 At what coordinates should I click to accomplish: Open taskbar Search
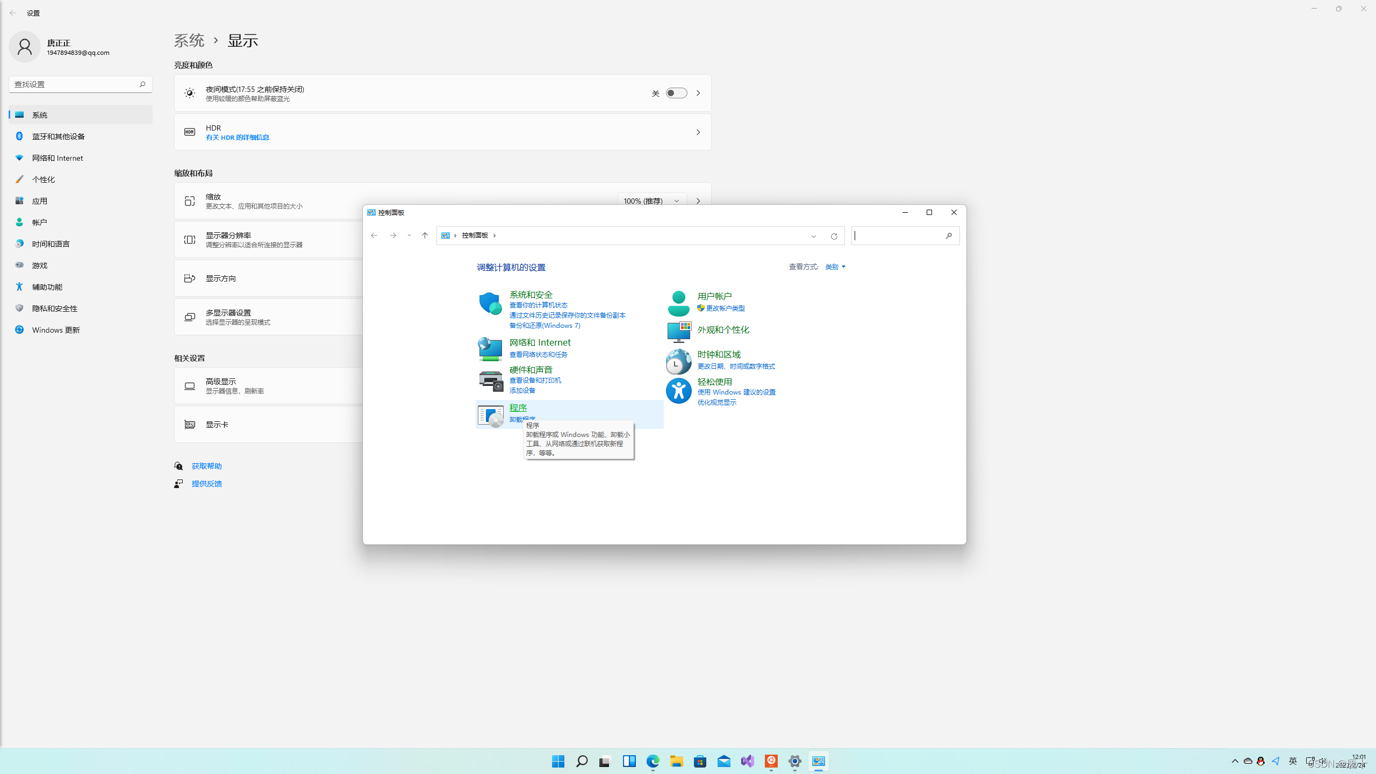[x=582, y=761]
